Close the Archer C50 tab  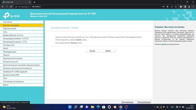tap(30, 2)
